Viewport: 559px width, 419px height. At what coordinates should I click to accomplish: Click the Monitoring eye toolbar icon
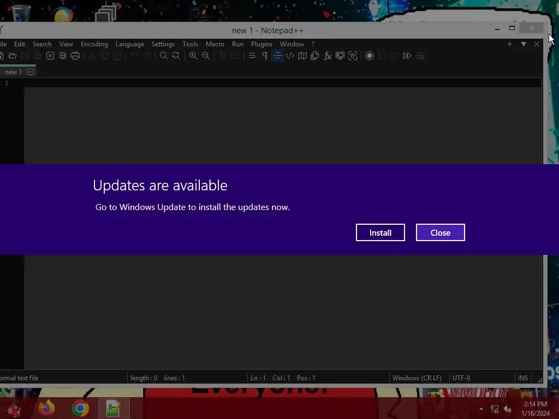353,56
